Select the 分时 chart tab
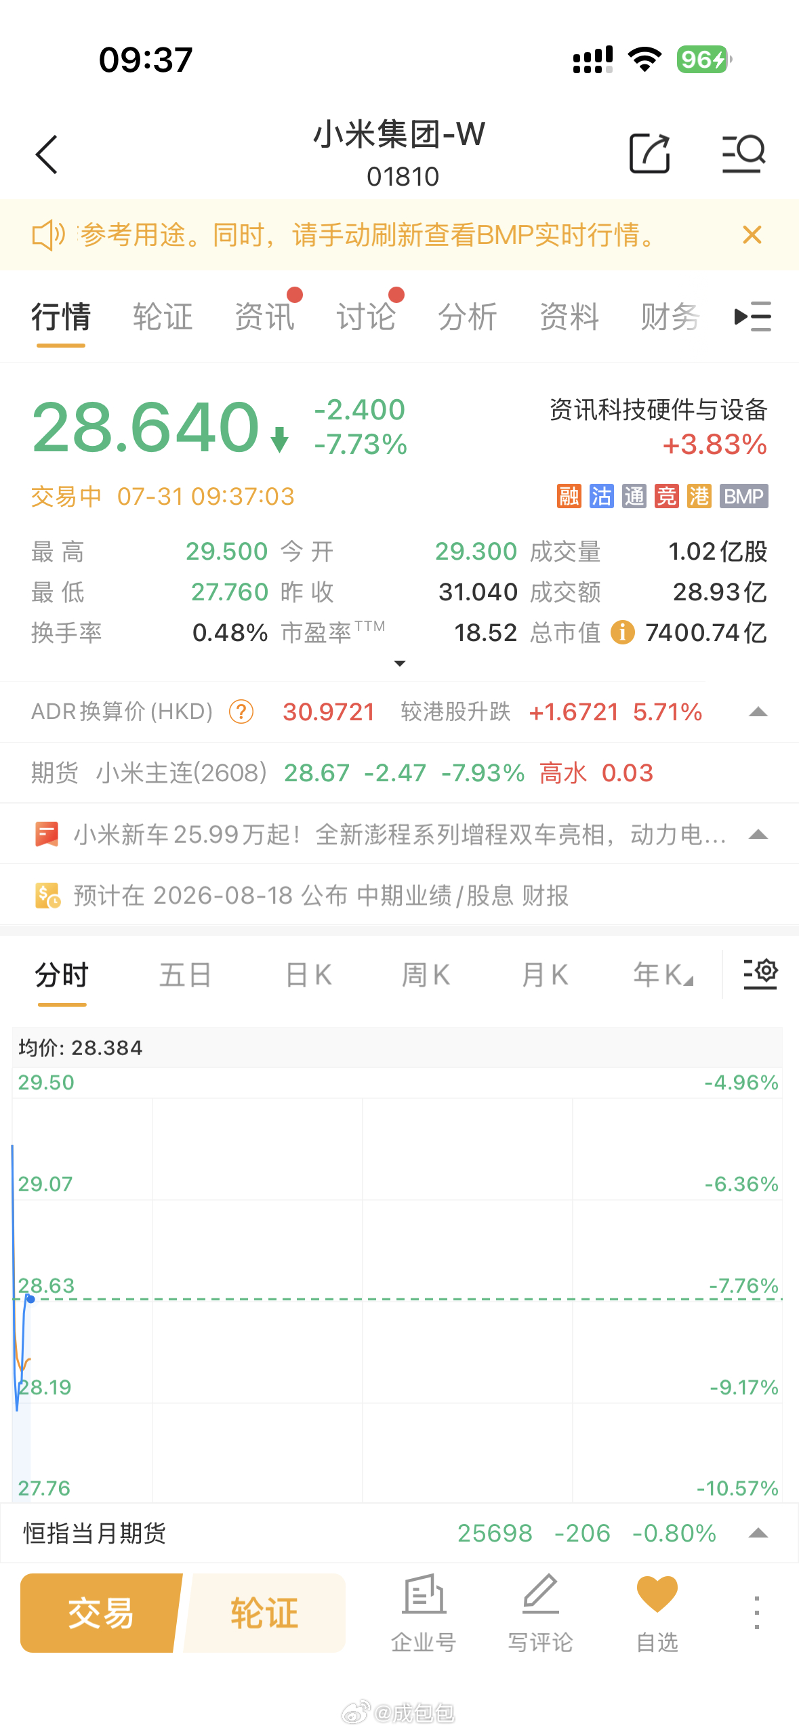This screenshot has width=799, height=1732. point(62,975)
